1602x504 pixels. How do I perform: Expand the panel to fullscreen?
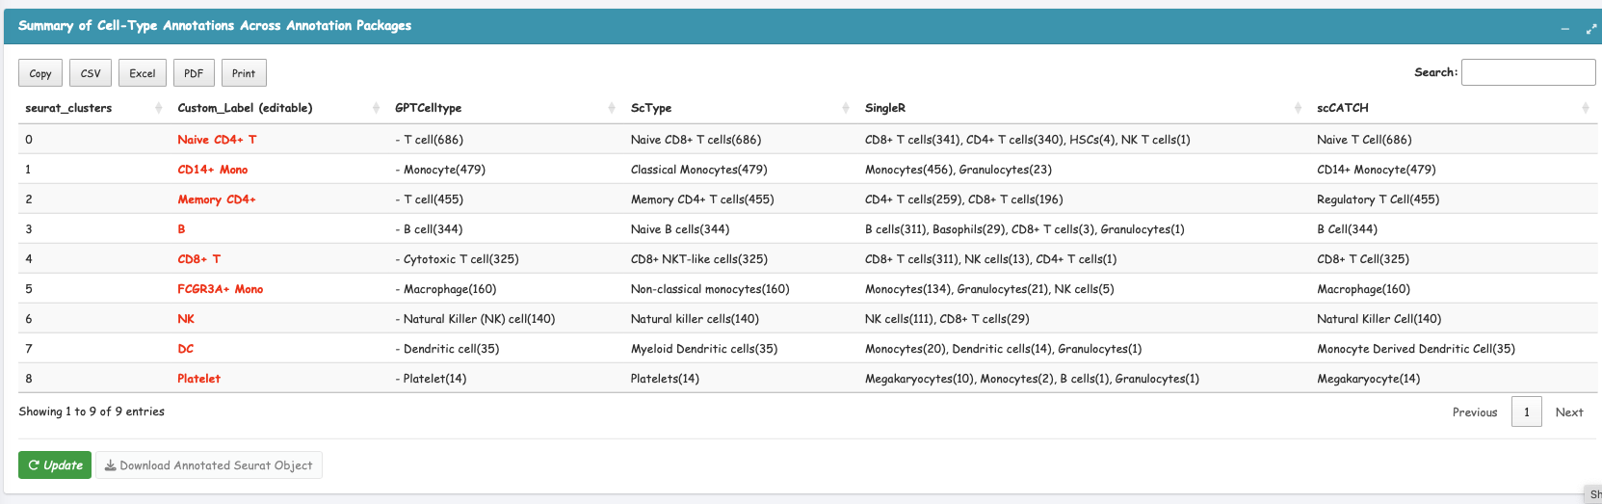coord(1590,29)
